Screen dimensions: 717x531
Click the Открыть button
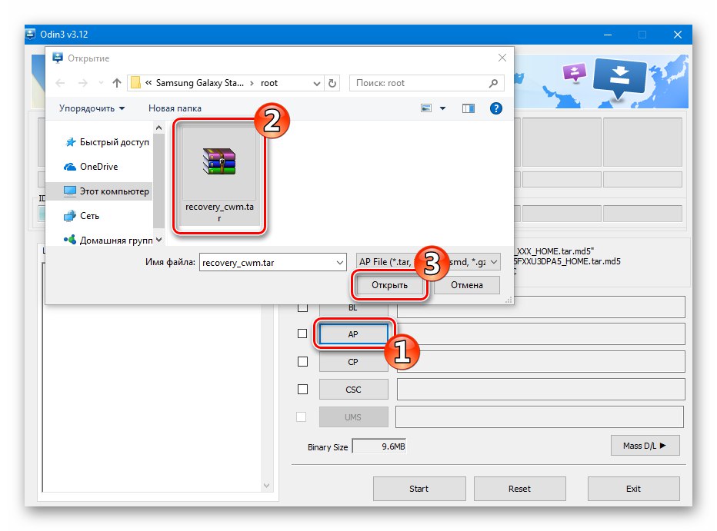pyautogui.click(x=389, y=285)
